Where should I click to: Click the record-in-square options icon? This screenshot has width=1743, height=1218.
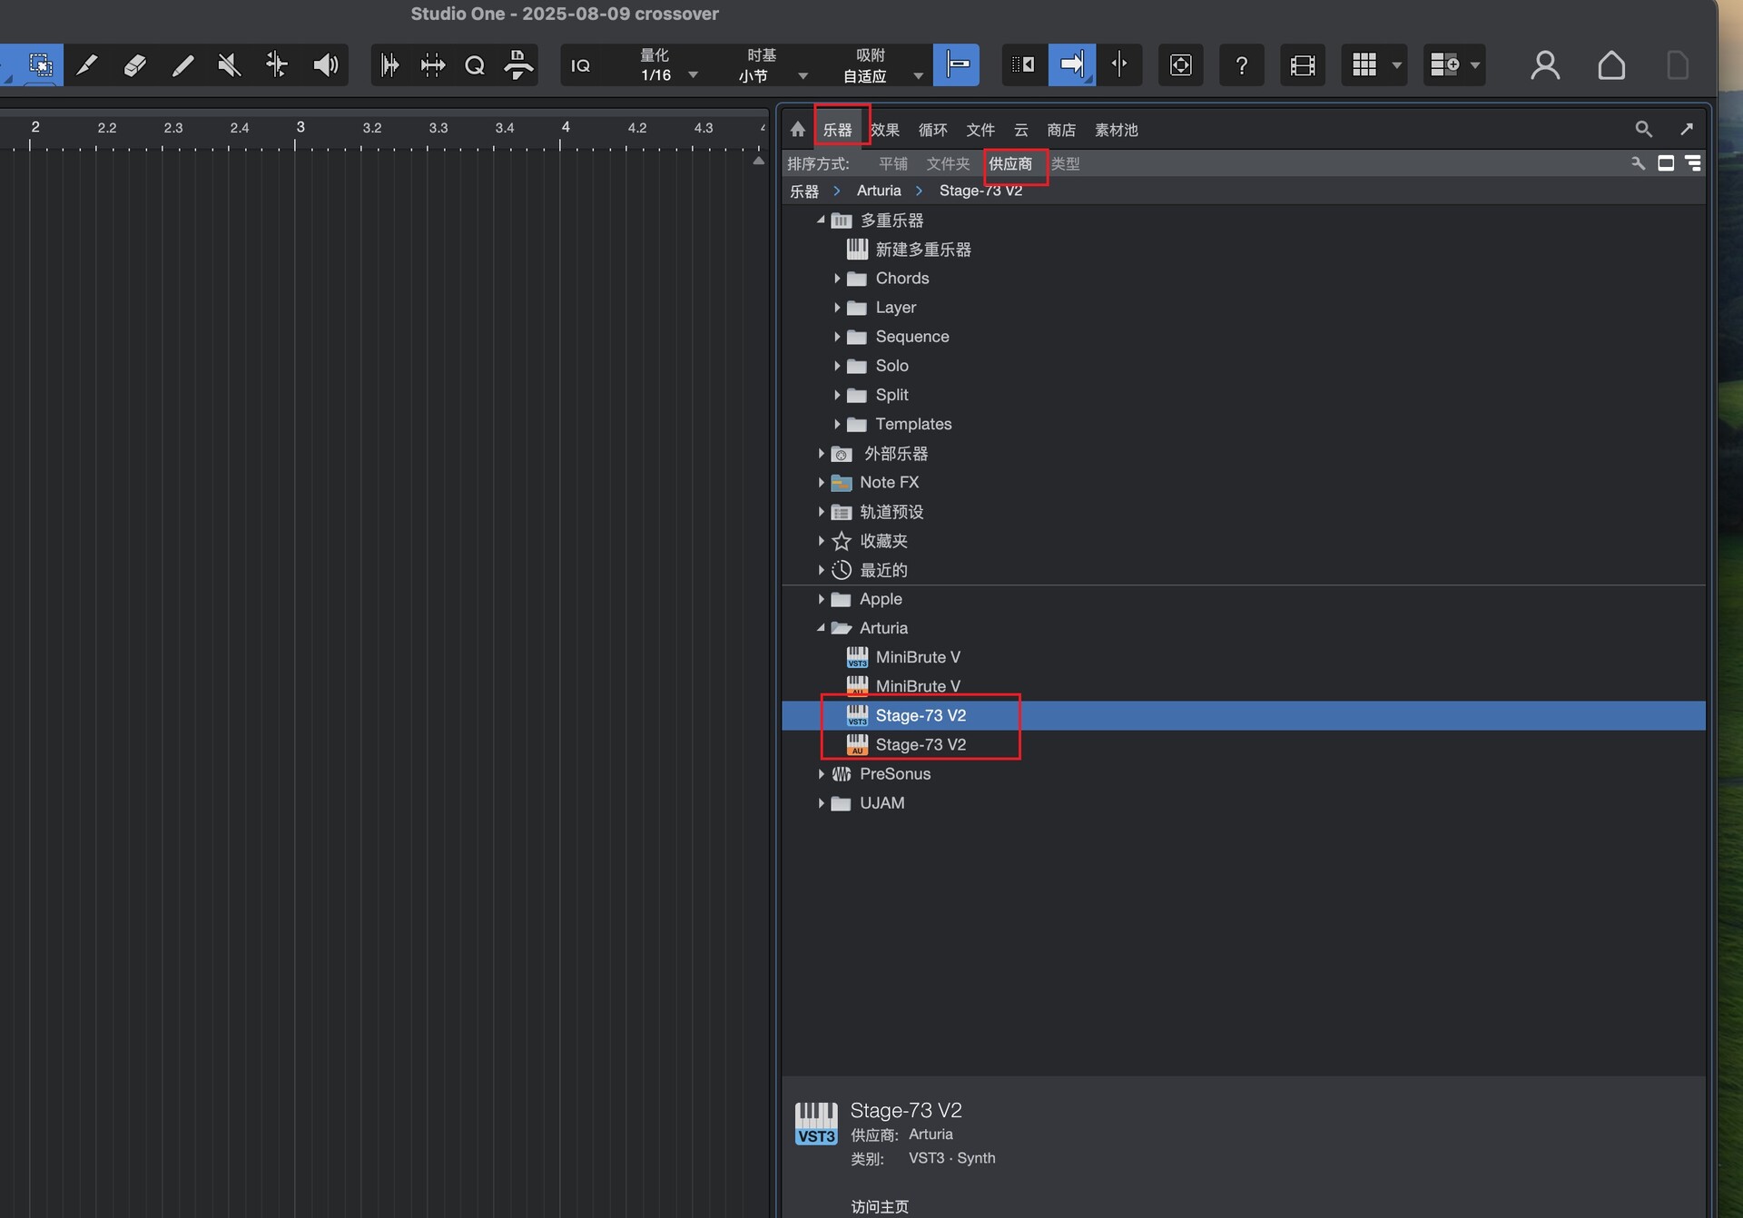1180,64
